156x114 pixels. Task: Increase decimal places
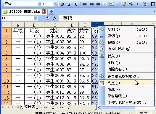(144, 4)
